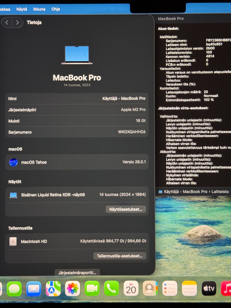Click Järjestelmän virta-asetukset heading
Viewport: 231px width, 308px height.
pos(183,108)
